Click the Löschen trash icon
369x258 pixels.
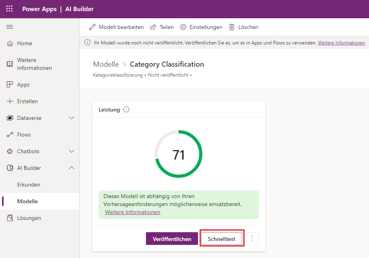[x=232, y=27]
